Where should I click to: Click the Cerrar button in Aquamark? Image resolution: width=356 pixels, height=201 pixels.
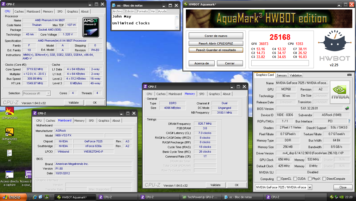[230, 63]
